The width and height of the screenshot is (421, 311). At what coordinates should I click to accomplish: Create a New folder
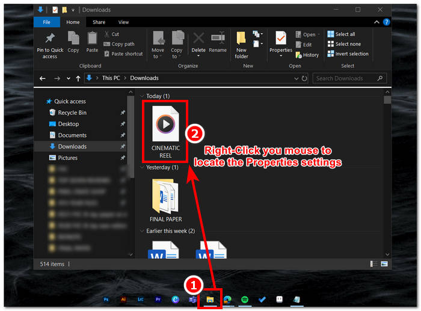coord(241,45)
